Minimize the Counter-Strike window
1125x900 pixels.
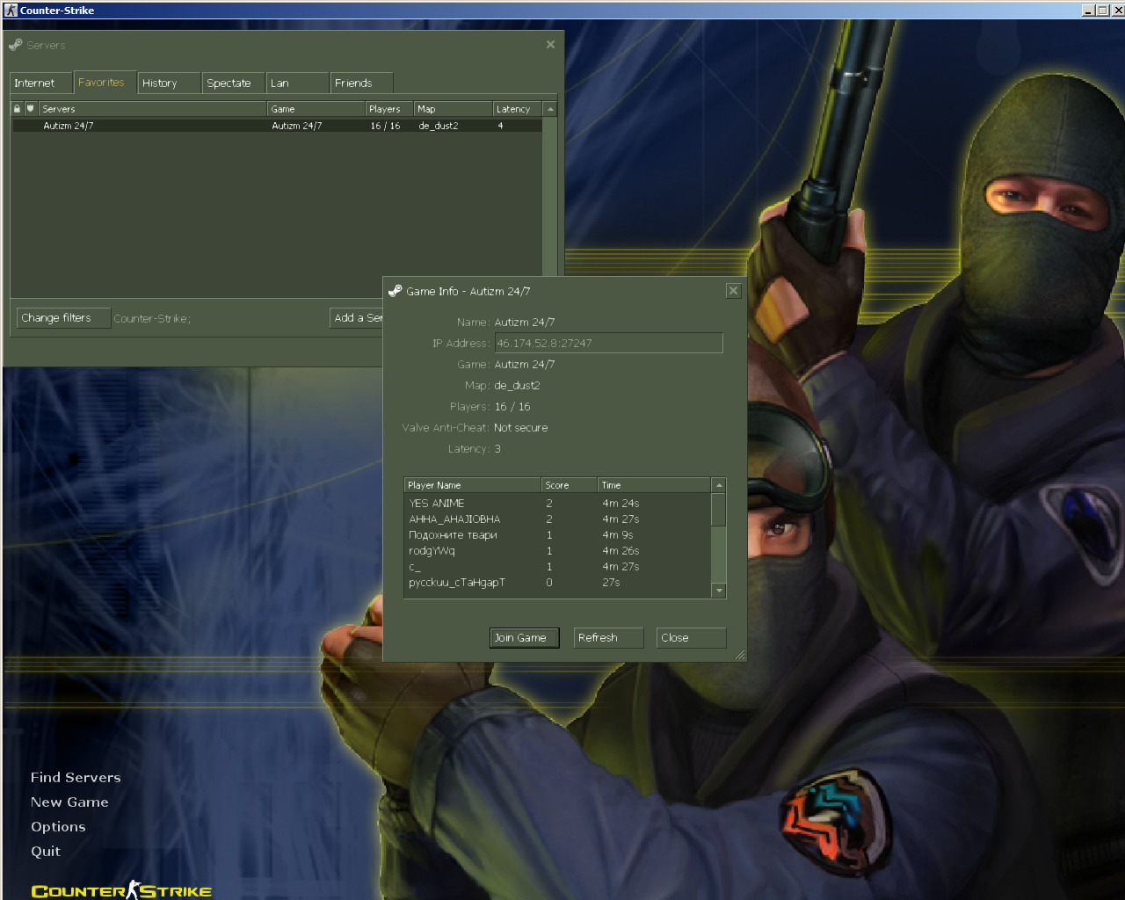tap(1088, 11)
